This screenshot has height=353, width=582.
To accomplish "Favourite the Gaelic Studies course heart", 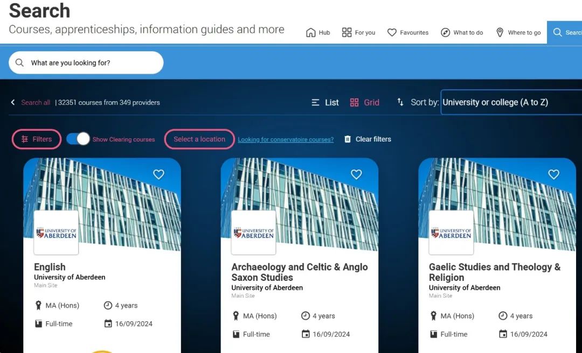I will tap(554, 174).
